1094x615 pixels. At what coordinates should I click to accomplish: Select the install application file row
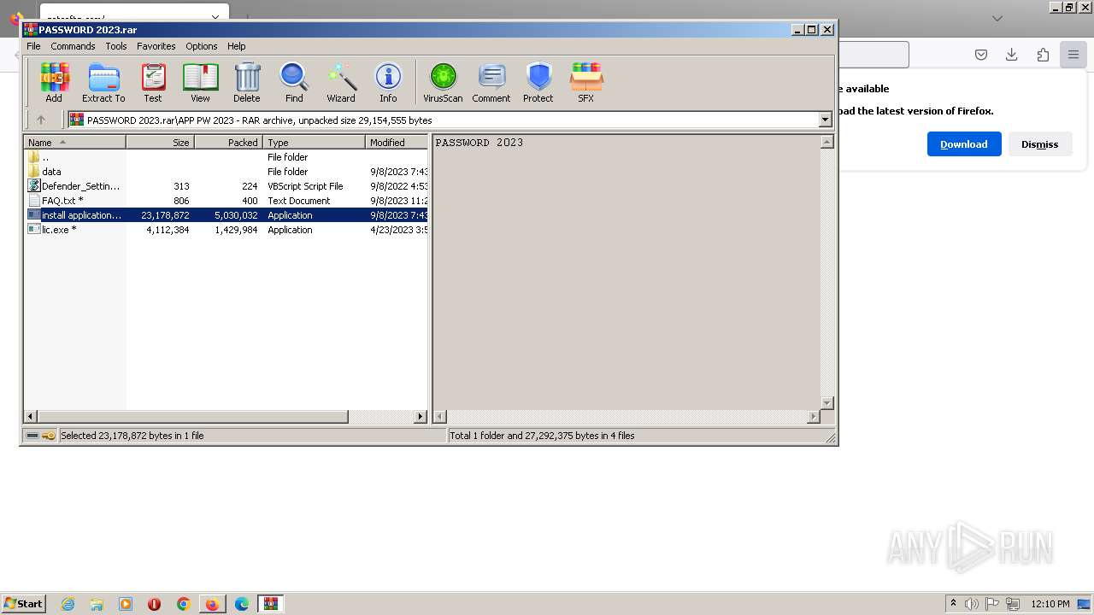(x=226, y=215)
